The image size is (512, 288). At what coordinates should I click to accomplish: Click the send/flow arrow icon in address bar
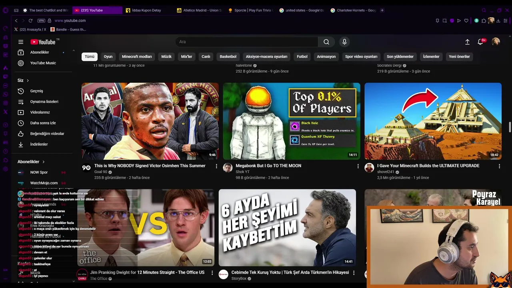coord(459,20)
